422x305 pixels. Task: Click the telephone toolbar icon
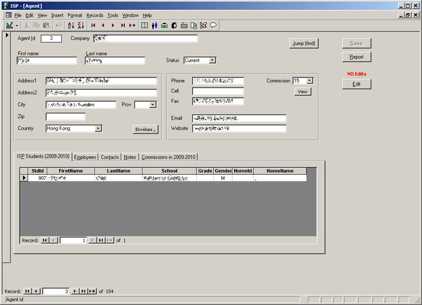164,25
